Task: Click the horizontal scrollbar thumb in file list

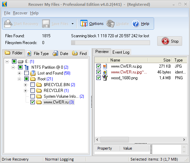Action: 114,140
